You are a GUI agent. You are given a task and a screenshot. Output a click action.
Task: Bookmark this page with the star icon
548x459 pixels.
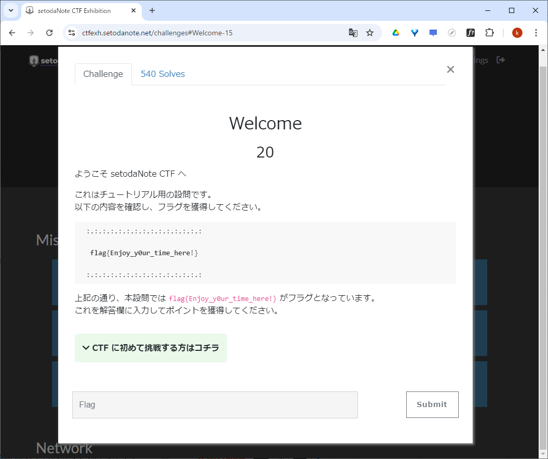pos(370,33)
